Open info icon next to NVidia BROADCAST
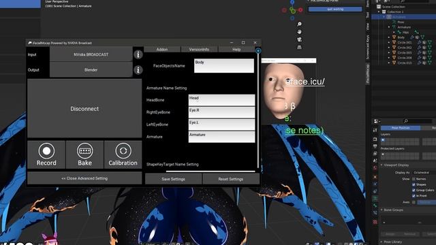This screenshot has height=245, width=436. pyautogui.click(x=138, y=54)
